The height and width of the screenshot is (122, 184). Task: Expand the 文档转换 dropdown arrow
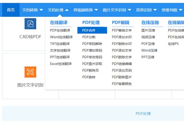pos(41,10)
